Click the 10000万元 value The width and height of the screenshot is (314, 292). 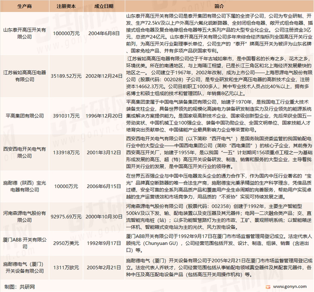point(66,186)
